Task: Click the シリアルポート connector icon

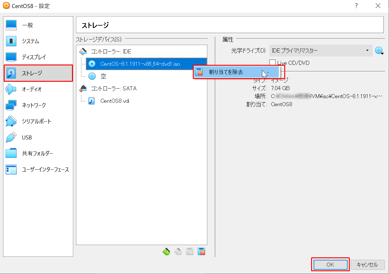Action: 11,121
